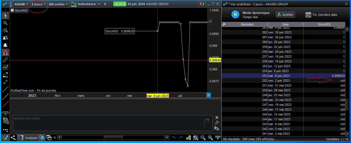This screenshot has height=143, width=351.
Task: Click the mar. 6 juin 2023 timeline marker
Action: 157,96
